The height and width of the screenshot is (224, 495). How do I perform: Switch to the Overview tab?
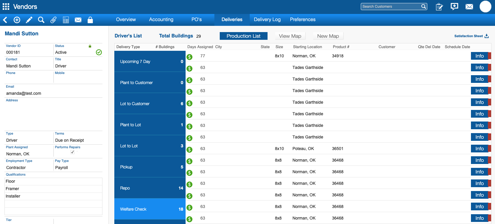click(x=126, y=20)
